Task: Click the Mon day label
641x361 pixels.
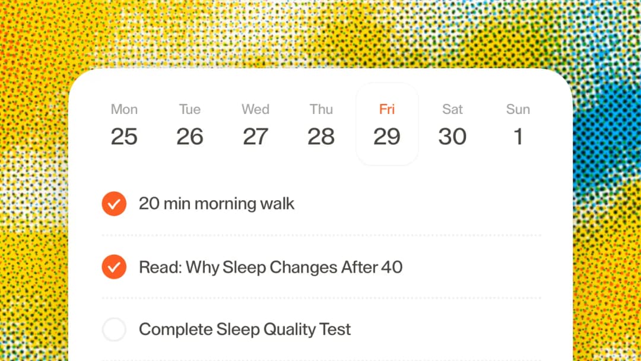Action: tap(124, 109)
